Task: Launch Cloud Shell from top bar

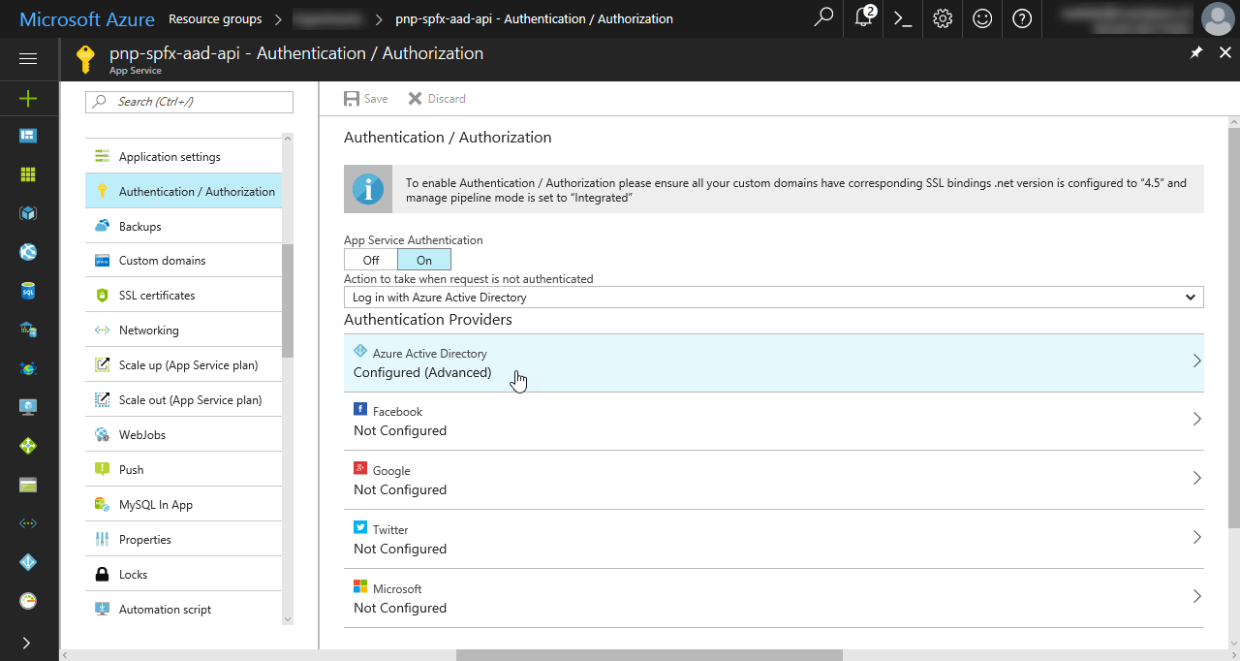Action: click(903, 18)
